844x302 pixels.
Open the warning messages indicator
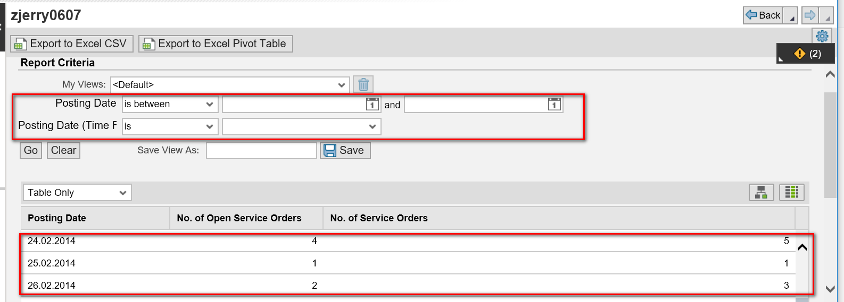coord(806,54)
